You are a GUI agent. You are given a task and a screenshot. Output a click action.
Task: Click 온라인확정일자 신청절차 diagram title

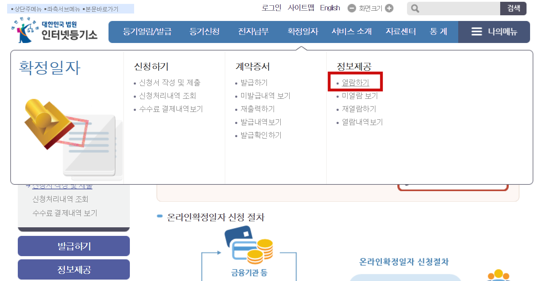404,262
